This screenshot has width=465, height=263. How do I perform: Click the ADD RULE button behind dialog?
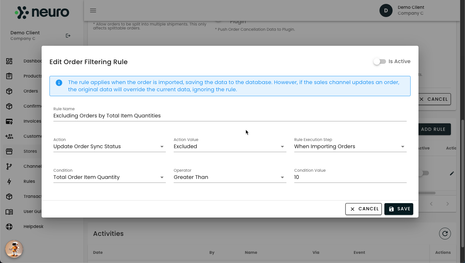435,129
